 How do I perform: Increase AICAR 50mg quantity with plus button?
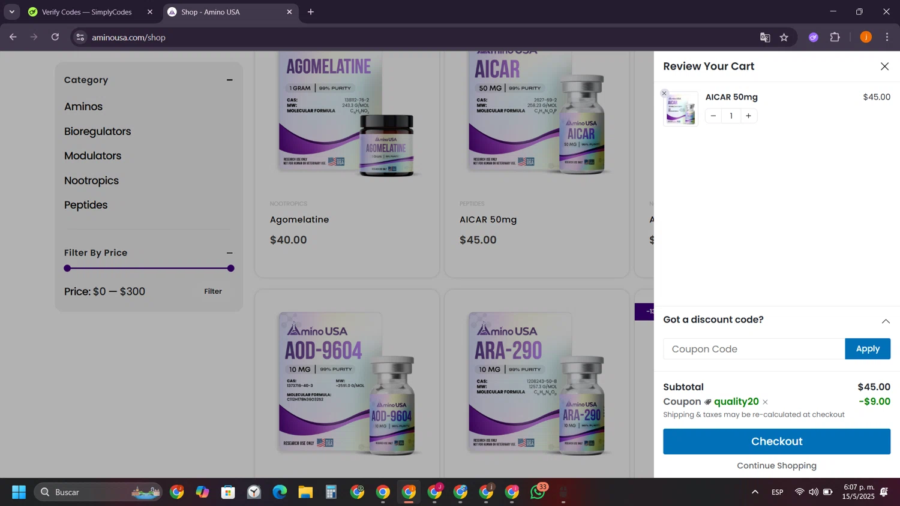(748, 116)
